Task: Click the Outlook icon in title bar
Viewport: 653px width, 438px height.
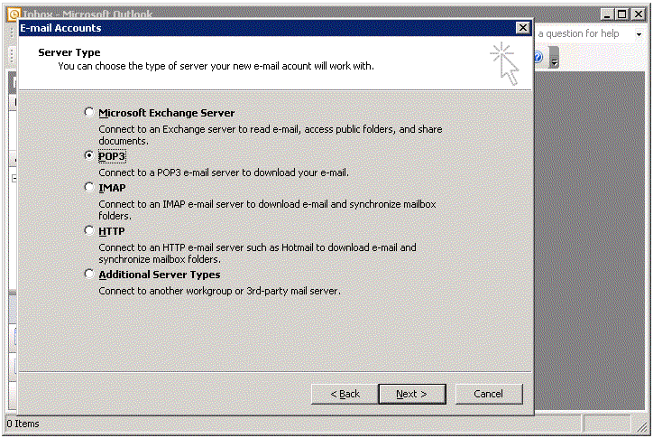Action: tap(14, 14)
